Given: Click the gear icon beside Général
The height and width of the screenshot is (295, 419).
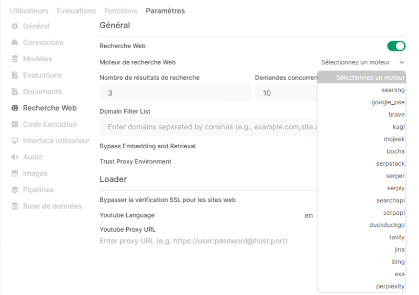Looking at the screenshot, I should [15, 26].
